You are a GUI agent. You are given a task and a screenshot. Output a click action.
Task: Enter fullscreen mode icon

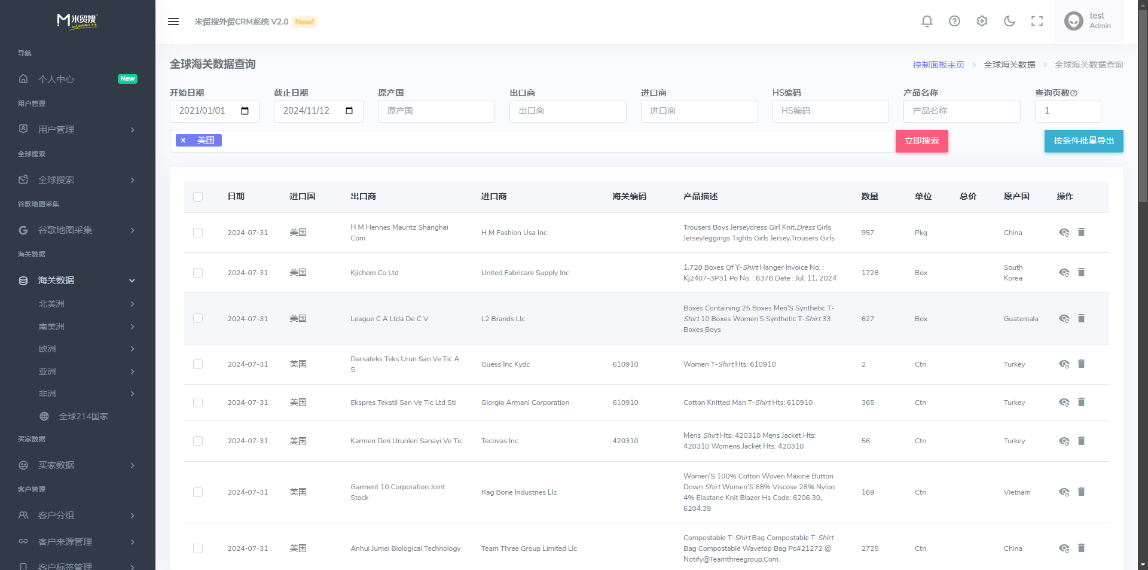[x=1037, y=22]
